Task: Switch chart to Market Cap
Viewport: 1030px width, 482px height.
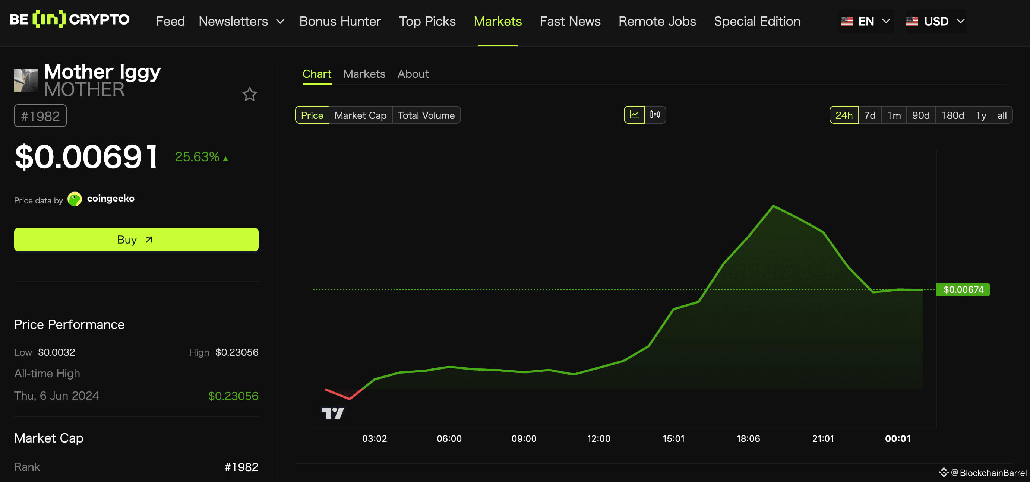Action: click(x=360, y=115)
